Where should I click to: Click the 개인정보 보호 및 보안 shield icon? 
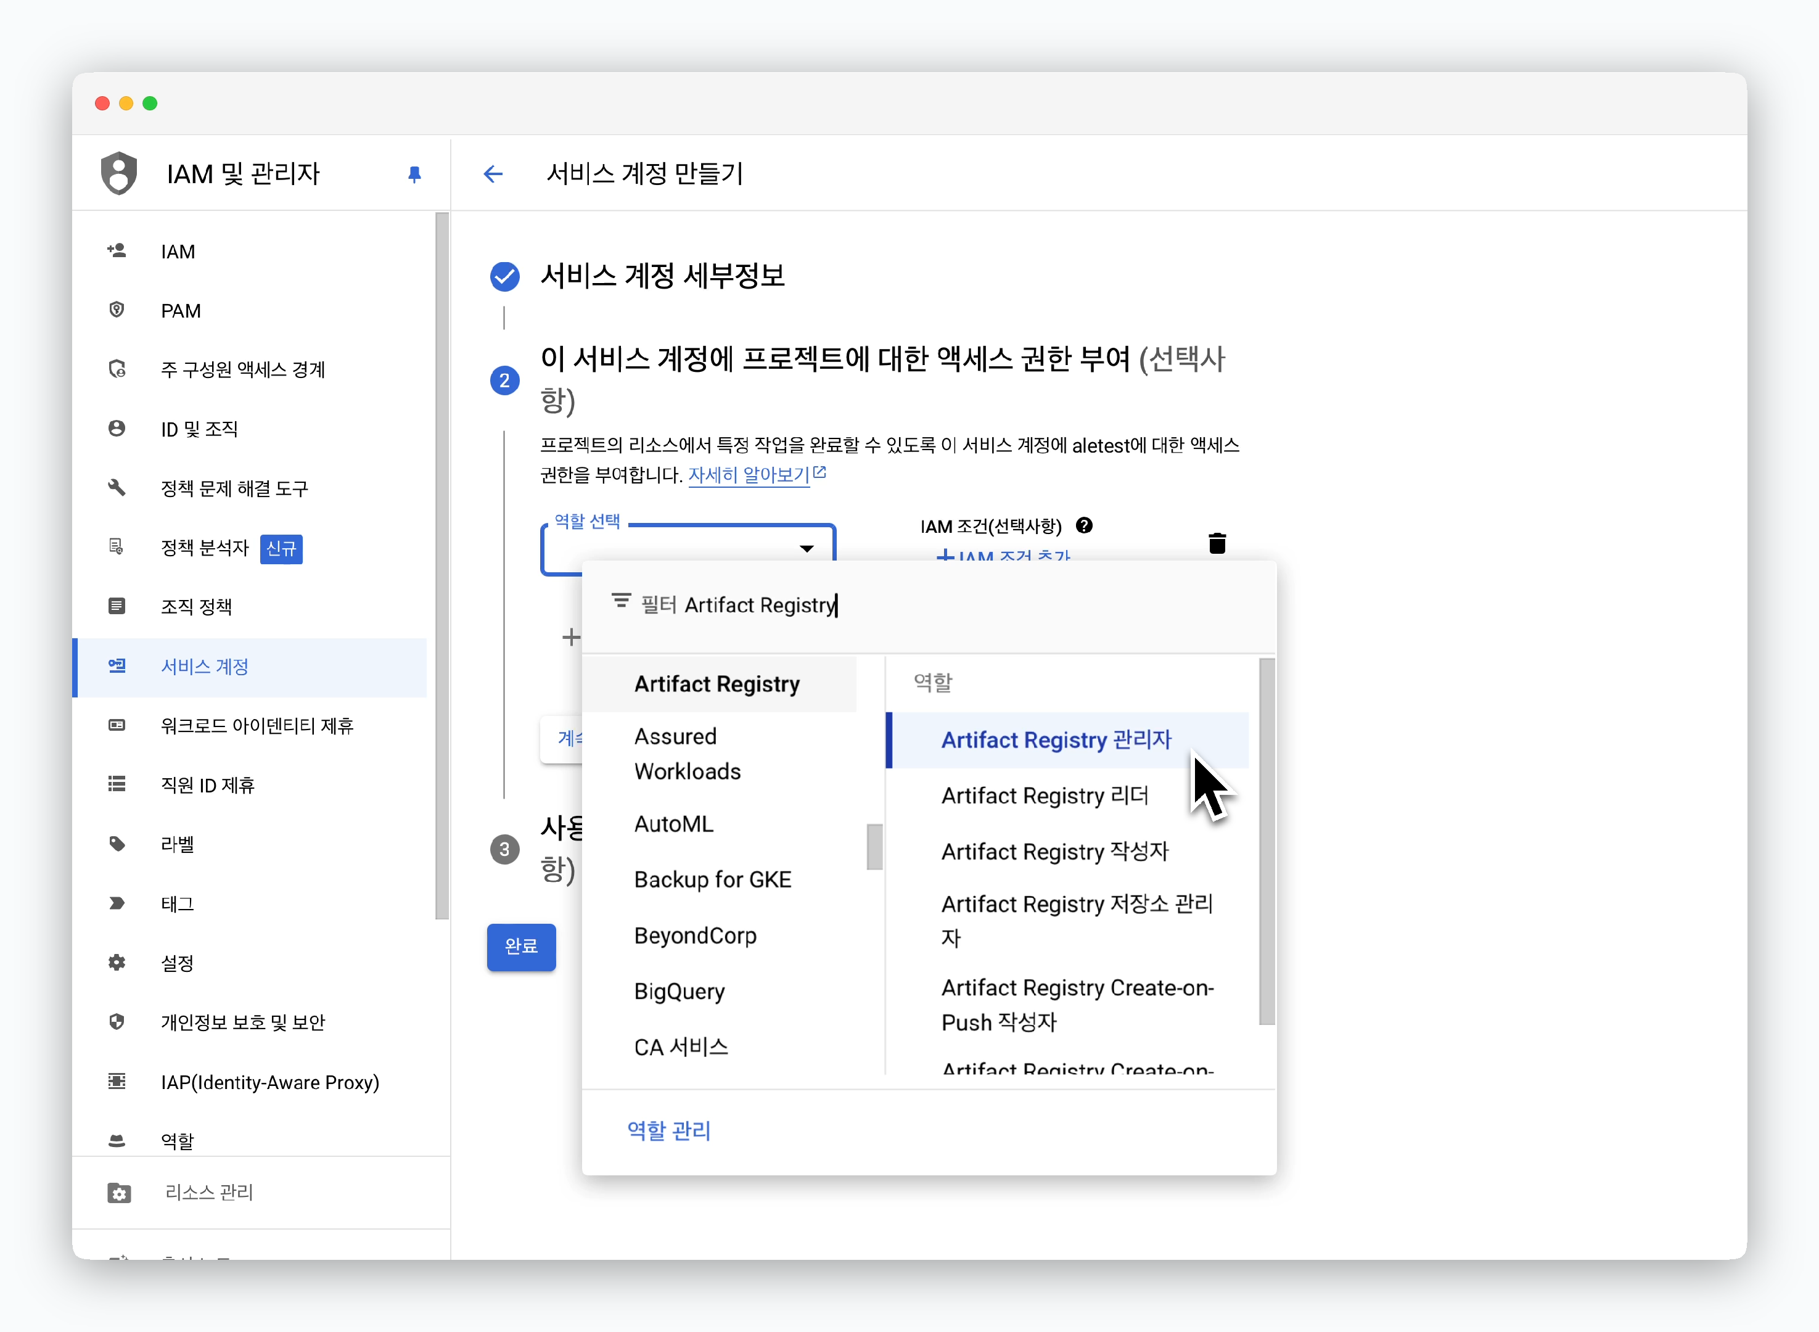coord(117,1022)
